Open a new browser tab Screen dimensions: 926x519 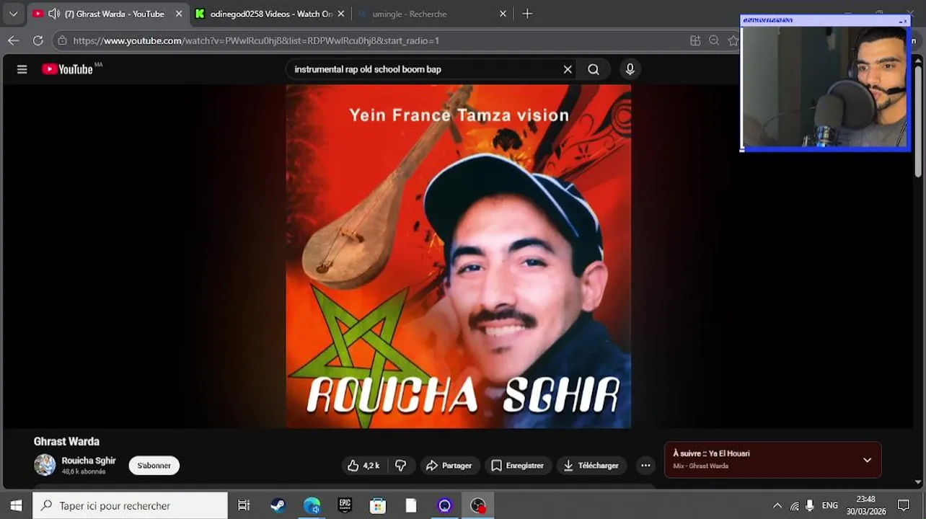tap(527, 14)
